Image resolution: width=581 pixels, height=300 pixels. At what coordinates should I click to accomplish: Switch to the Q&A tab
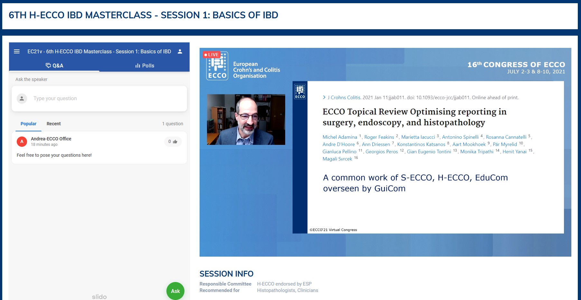pos(54,66)
